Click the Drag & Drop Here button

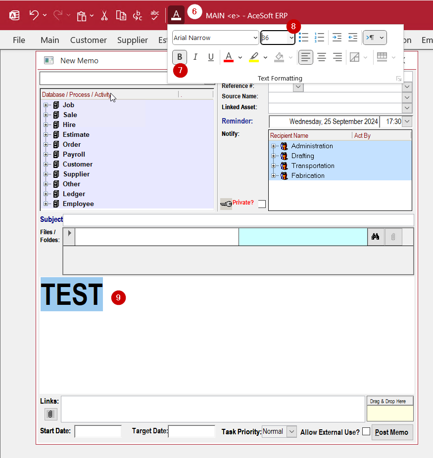pyautogui.click(x=390, y=401)
